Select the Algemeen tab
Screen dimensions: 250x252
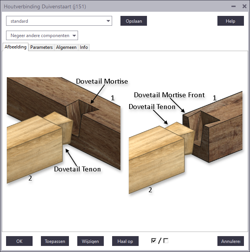pos(66,47)
